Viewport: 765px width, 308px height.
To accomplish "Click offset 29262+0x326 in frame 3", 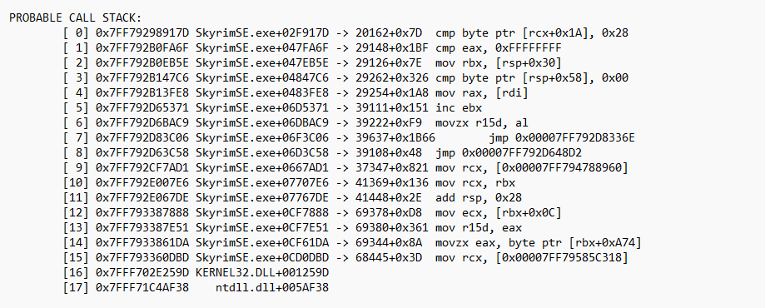I will pyautogui.click(x=392, y=78).
